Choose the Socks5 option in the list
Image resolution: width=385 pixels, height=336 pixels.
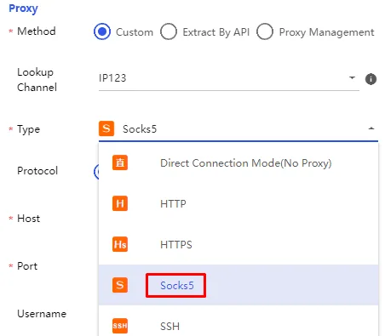click(x=238, y=285)
